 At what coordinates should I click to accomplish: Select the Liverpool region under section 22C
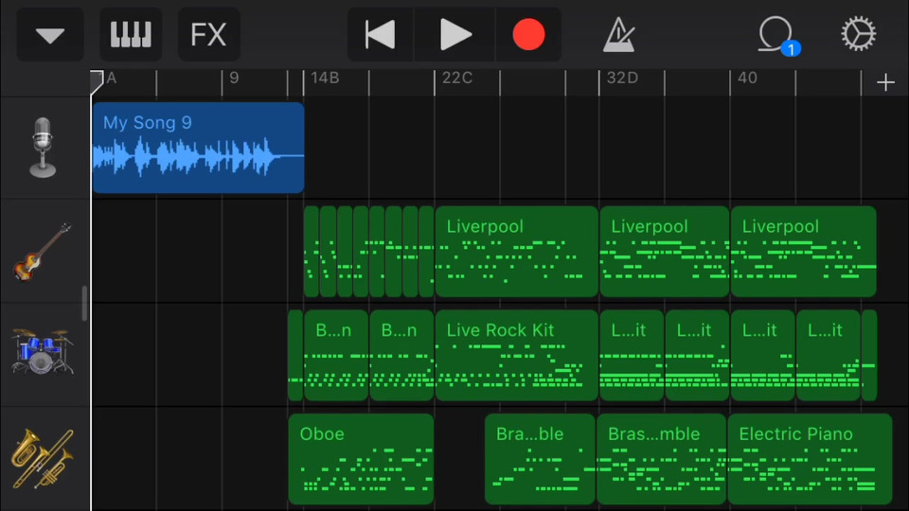517,252
